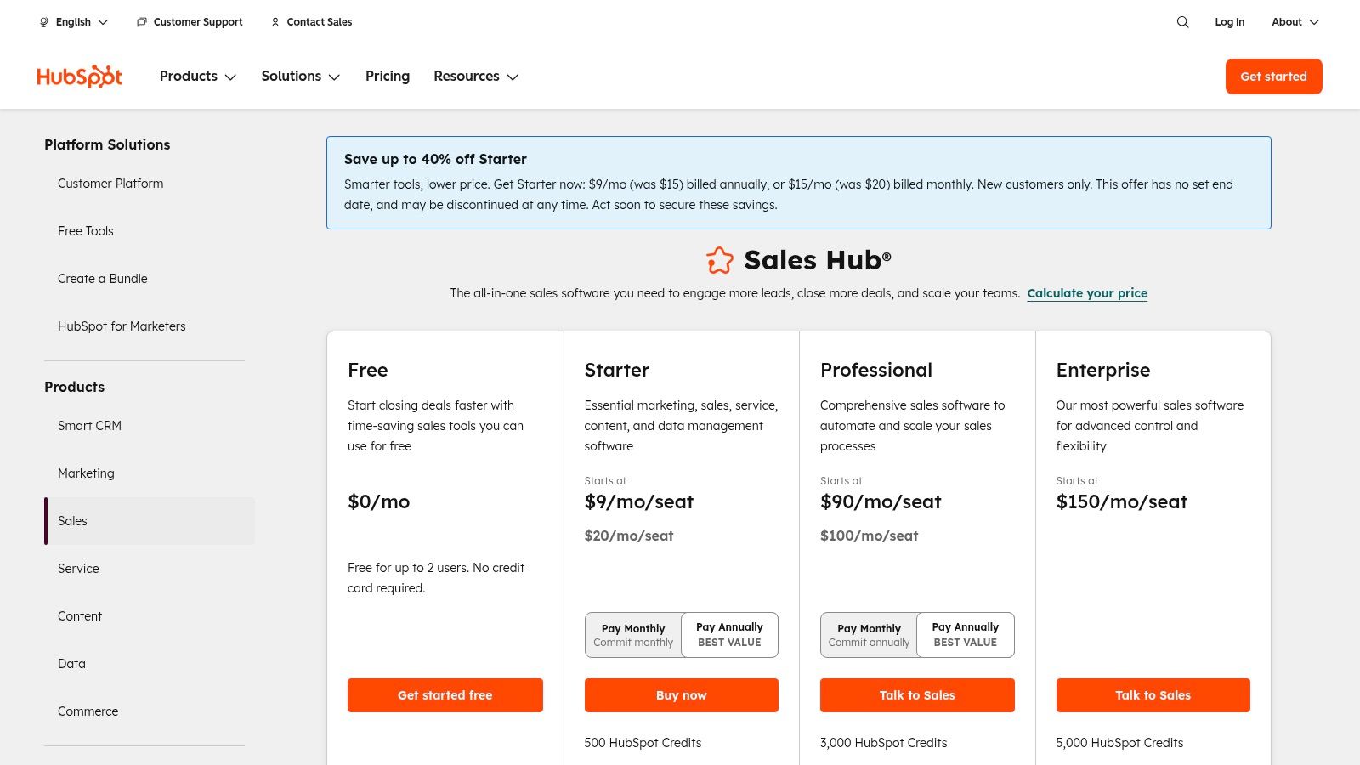Switch Starter plan to Pay Monthly billing
Viewport: 1360px width, 765px height.
point(633,634)
